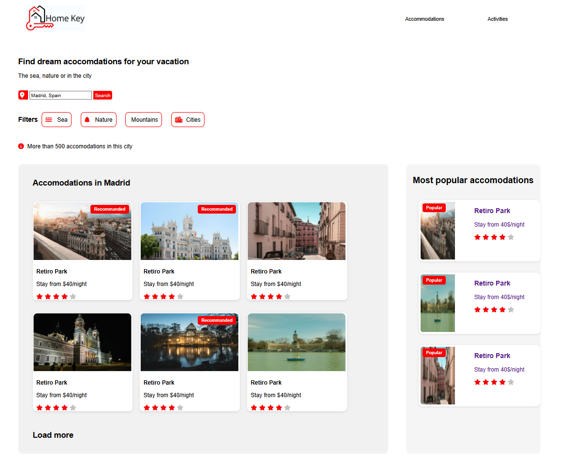Click the red info icon beside the accommodation count
The width and height of the screenshot is (585, 460).
point(21,146)
